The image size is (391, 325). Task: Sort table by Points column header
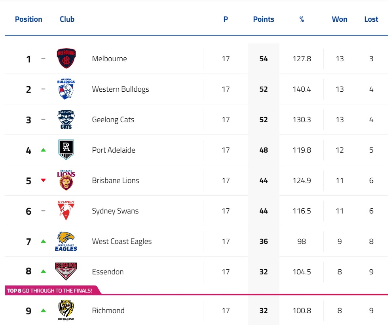264,19
